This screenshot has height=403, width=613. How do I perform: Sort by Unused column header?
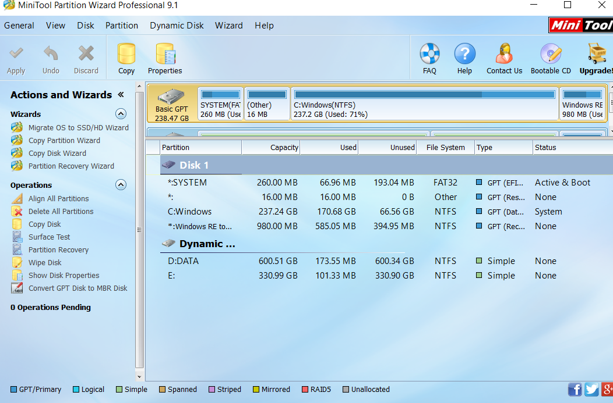(387, 148)
